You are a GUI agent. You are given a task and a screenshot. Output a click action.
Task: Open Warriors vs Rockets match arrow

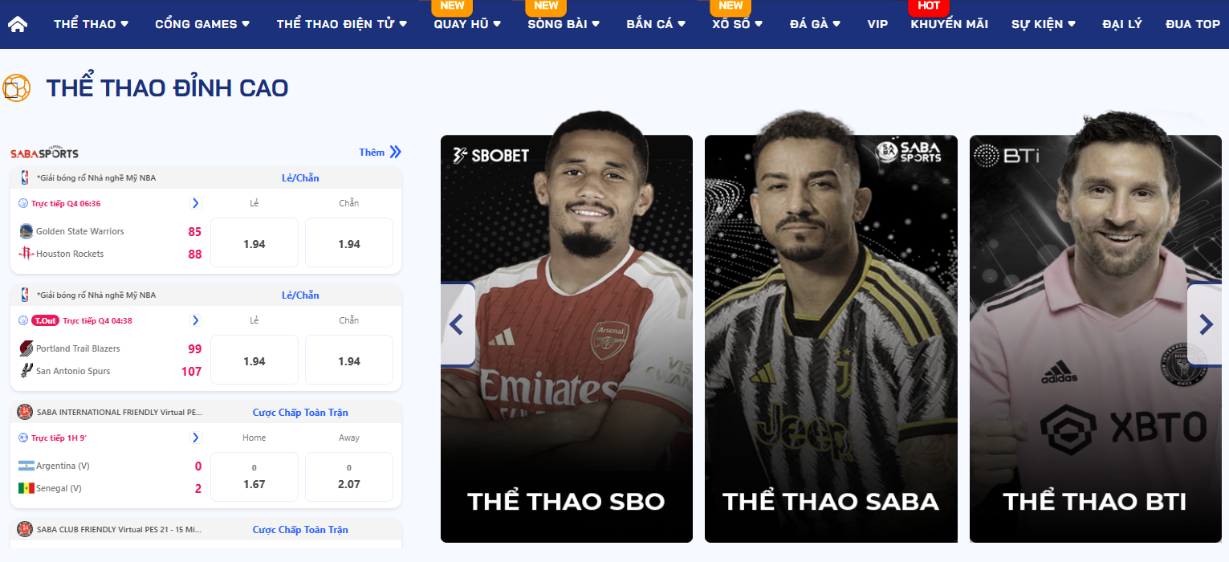195,203
